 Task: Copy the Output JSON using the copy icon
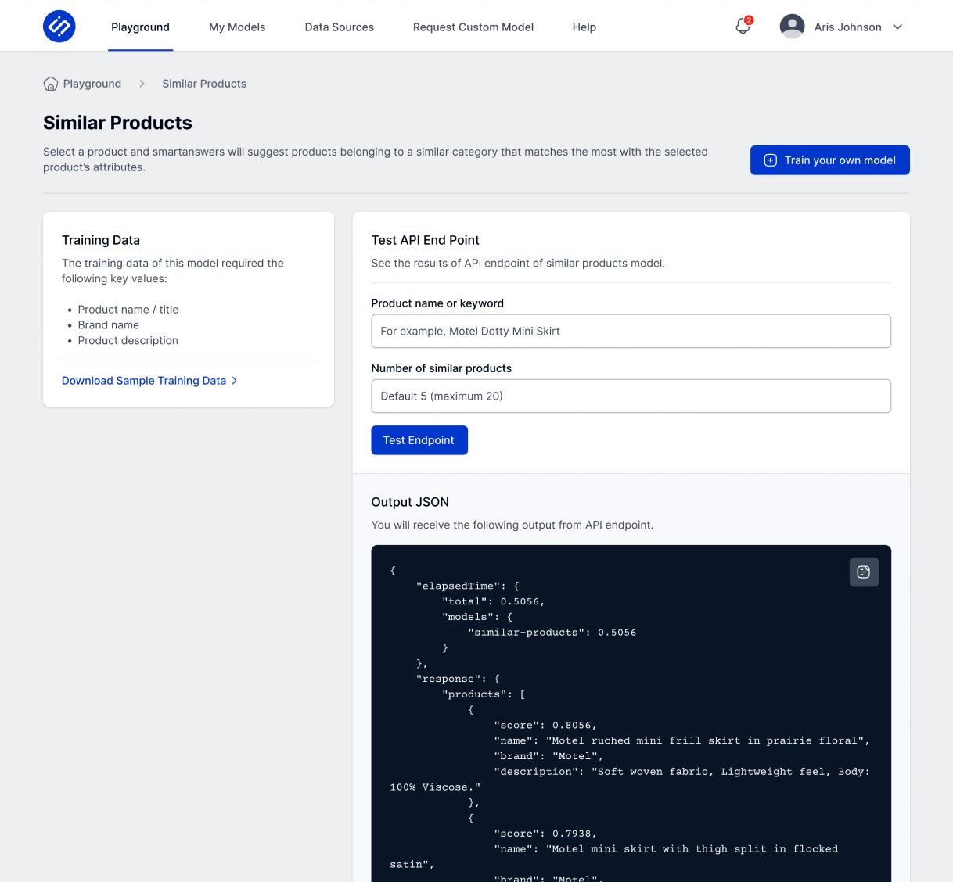tap(864, 572)
